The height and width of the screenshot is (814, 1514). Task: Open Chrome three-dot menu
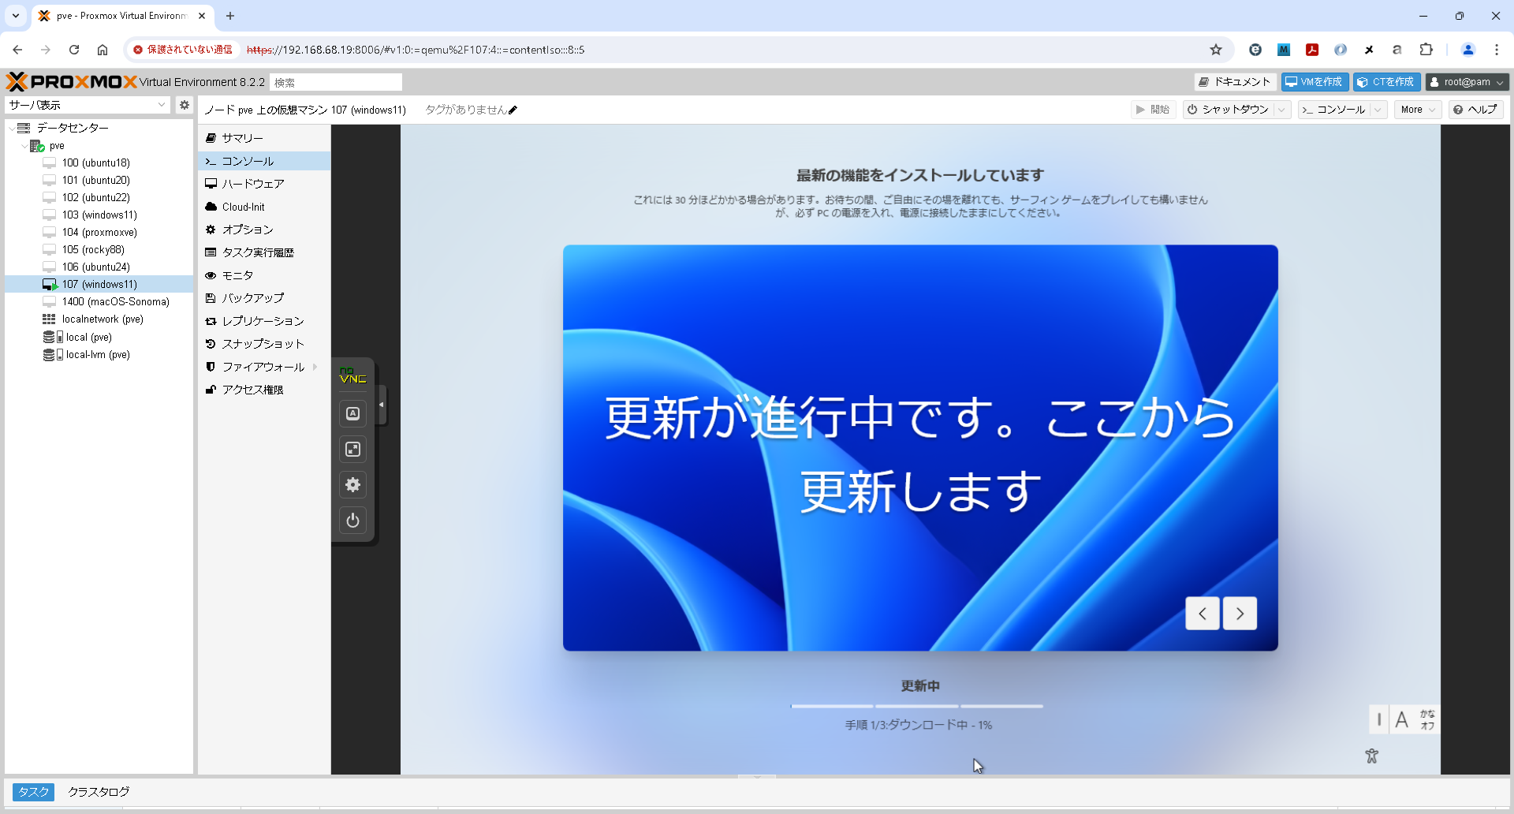pyautogui.click(x=1497, y=50)
